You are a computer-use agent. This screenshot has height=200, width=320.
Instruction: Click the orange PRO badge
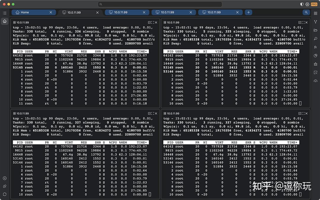(314, 4)
